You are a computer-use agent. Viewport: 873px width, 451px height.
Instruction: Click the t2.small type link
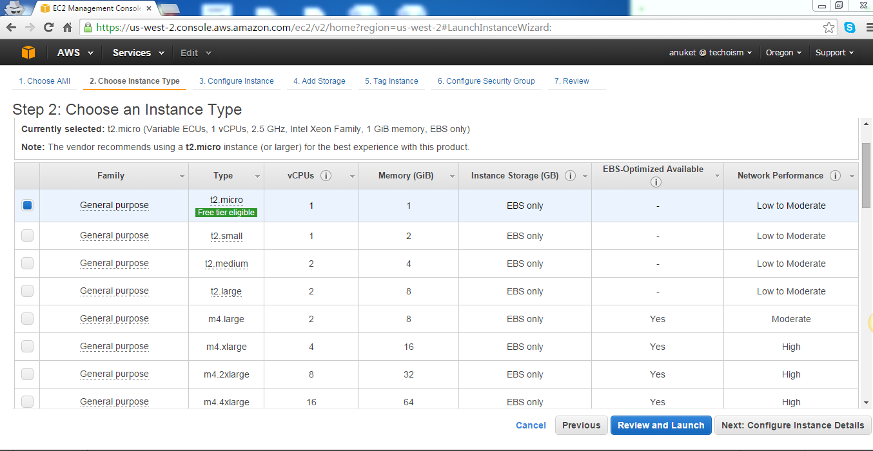tap(226, 236)
